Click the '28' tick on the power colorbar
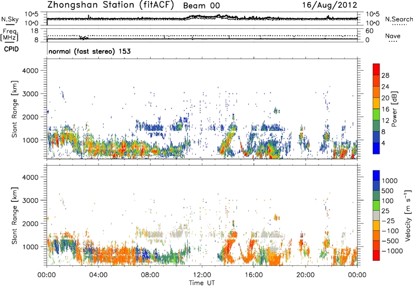This screenshot has width=413, height=286. pos(385,75)
